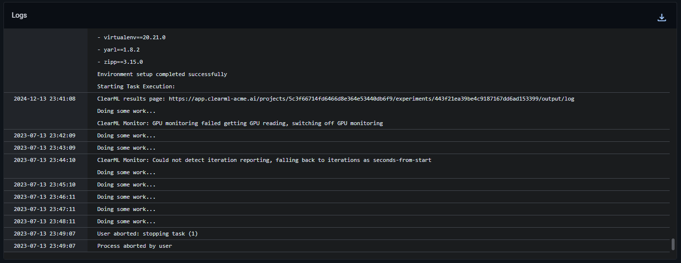Open the ClearML results page URL
Screen dimensions: 681x263
[x=371, y=99]
